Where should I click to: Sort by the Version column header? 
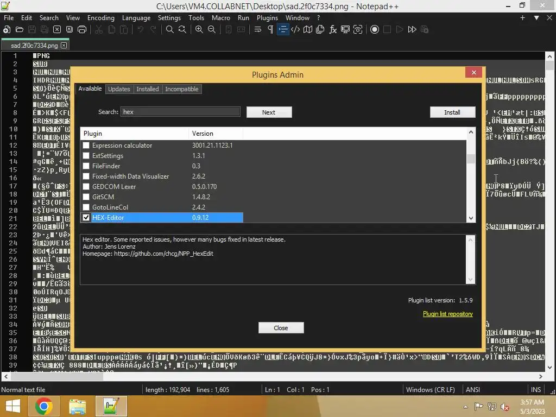click(216, 134)
